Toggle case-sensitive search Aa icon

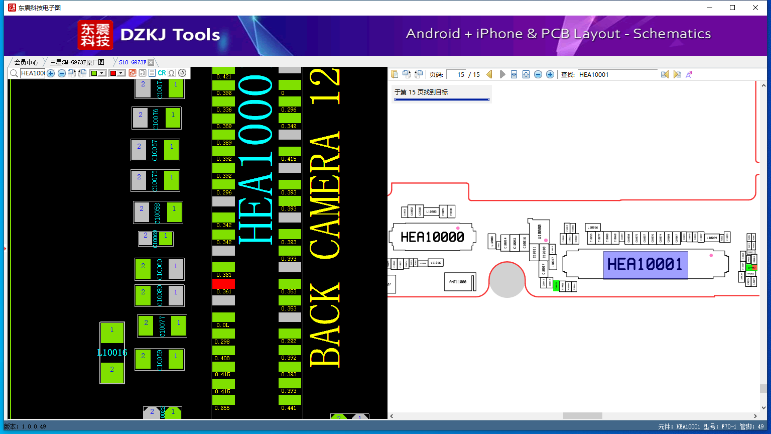point(689,74)
